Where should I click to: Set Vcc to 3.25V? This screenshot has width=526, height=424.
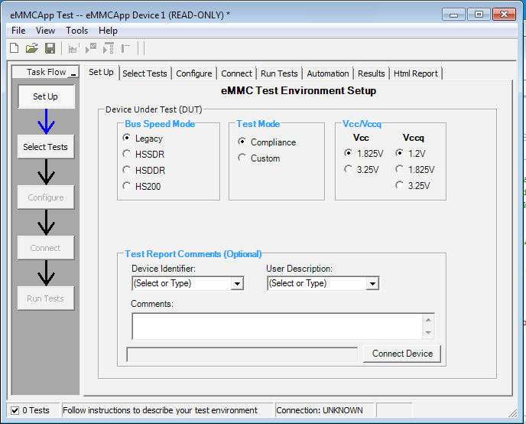pos(349,170)
